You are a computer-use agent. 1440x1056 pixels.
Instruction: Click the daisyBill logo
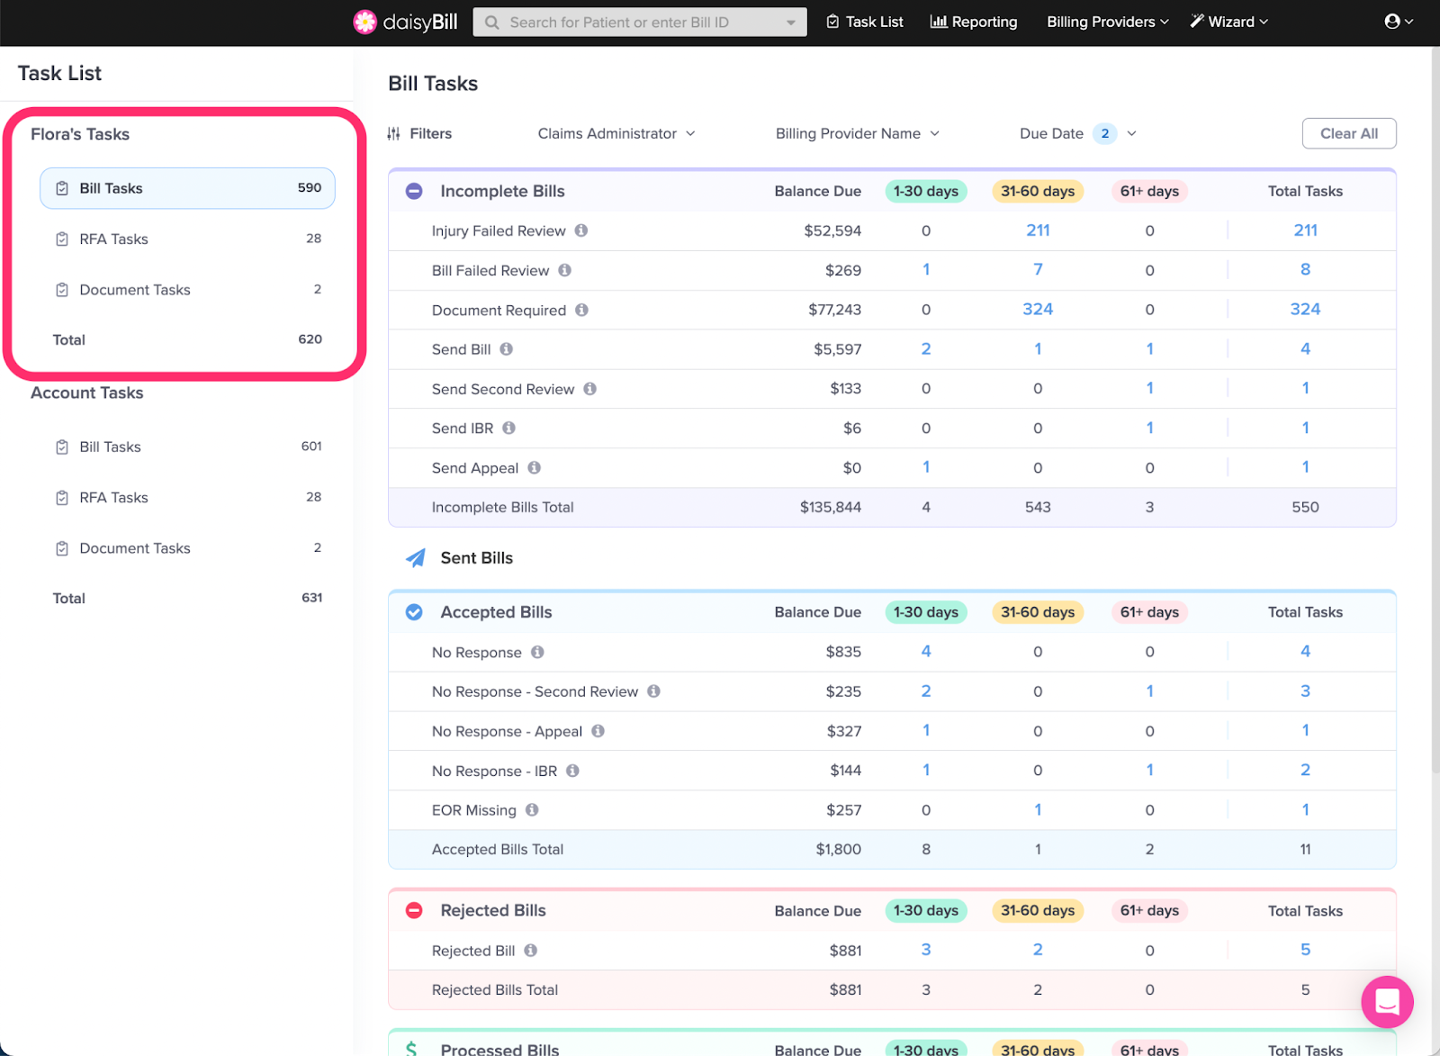pos(405,22)
